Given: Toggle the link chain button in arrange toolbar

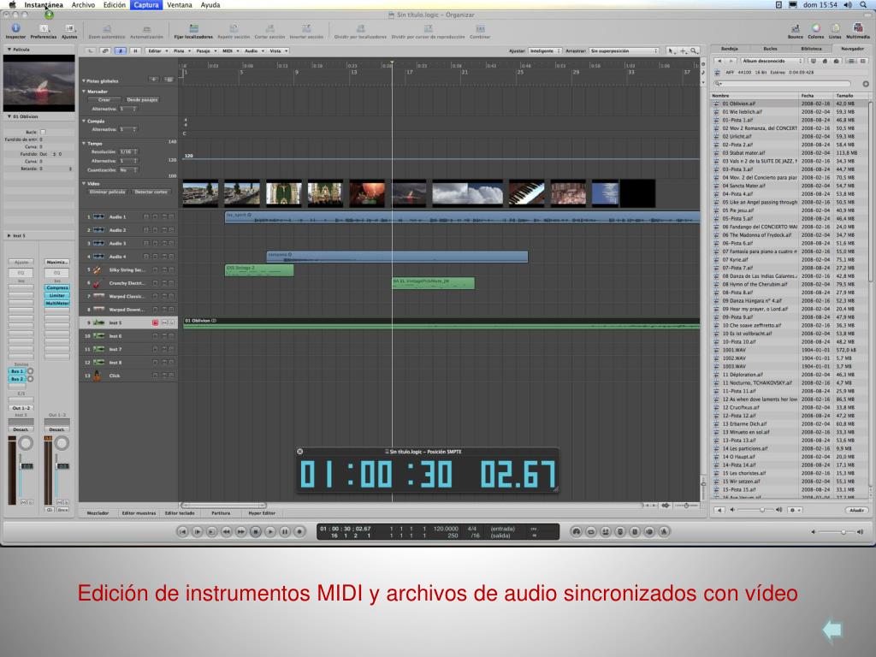Looking at the screenshot, I should (x=105, y=50).
